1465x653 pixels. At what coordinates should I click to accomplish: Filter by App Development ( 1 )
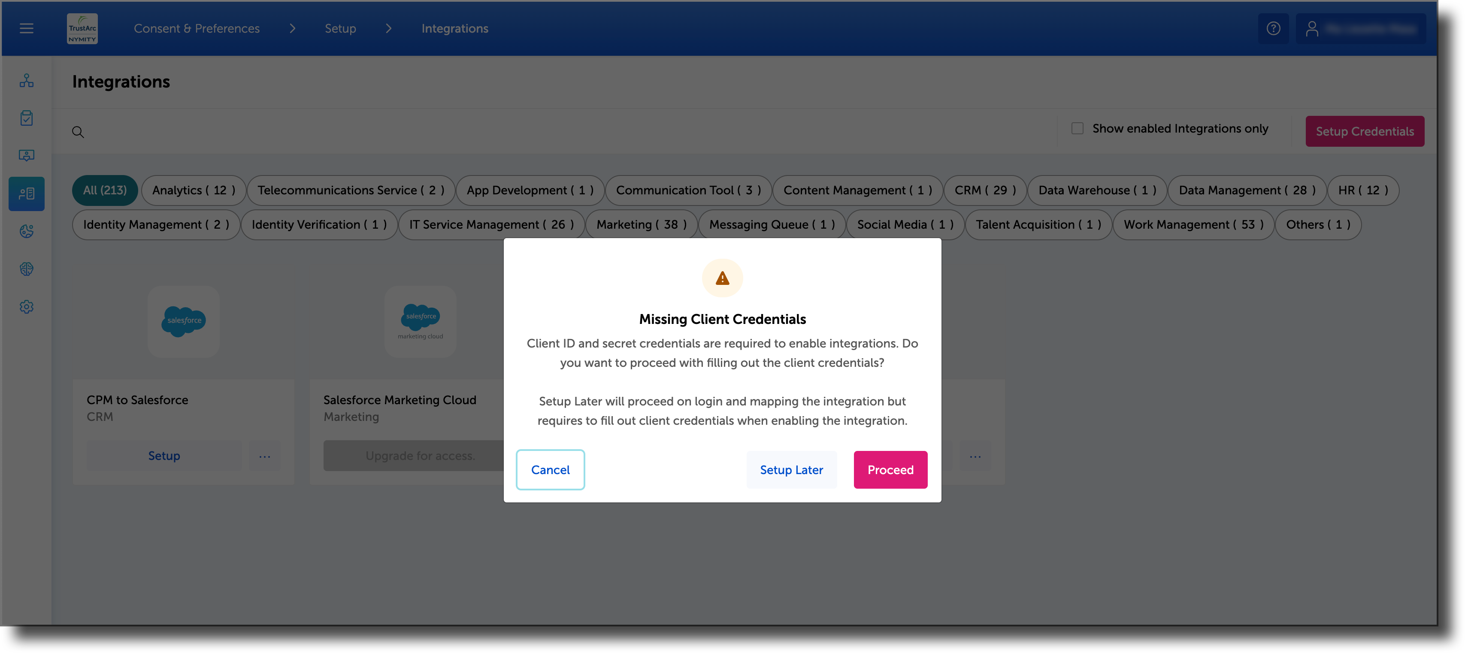(x=530, y=190)
